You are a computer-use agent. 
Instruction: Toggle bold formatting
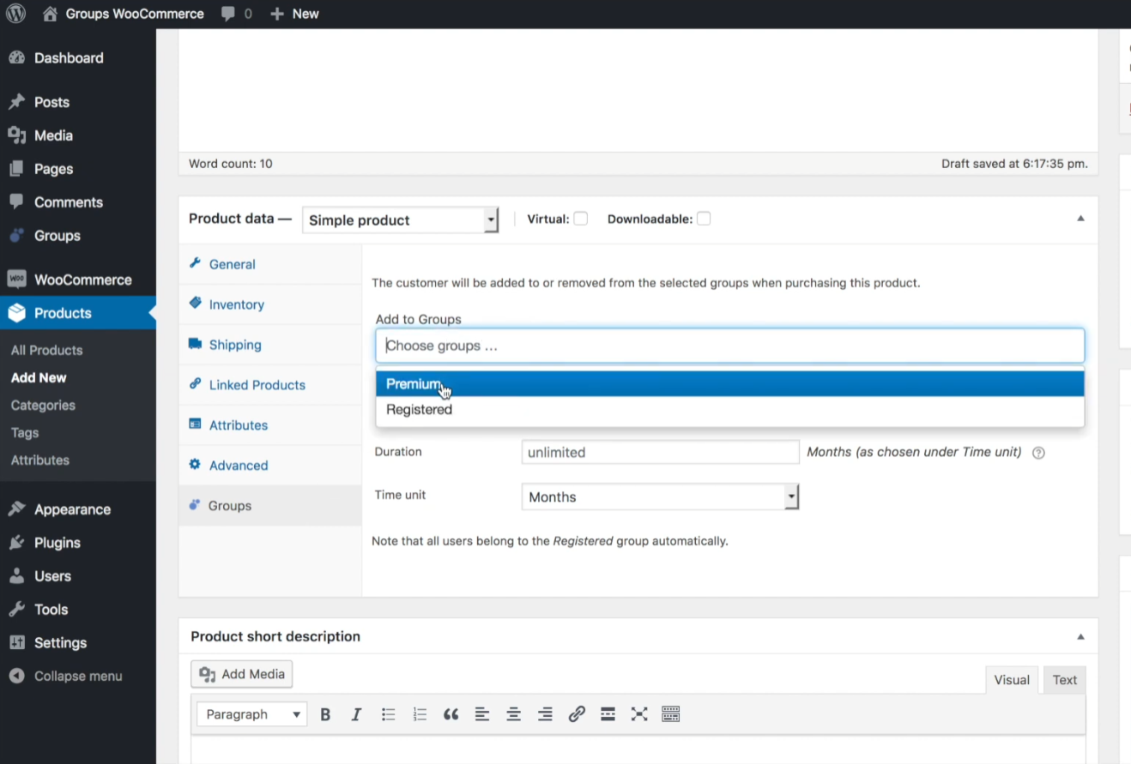pyautogui.click(x=325, y=714)
